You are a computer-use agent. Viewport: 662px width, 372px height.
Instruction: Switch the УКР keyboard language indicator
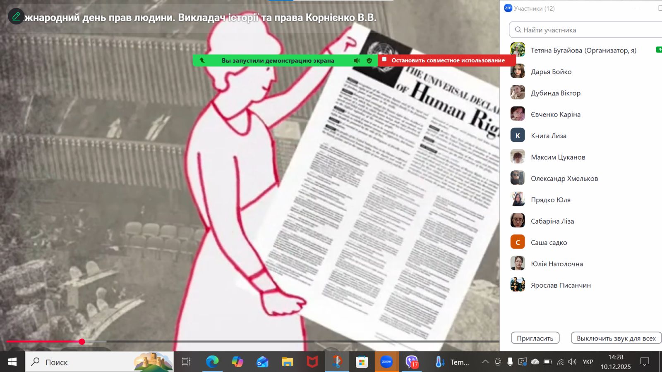pyautogui.click(x=588, y=362)
